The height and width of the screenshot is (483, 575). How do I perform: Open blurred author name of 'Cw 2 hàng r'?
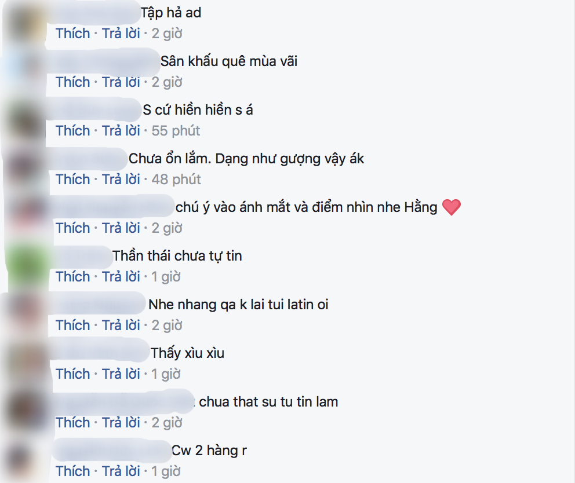[x=111, y=451]
